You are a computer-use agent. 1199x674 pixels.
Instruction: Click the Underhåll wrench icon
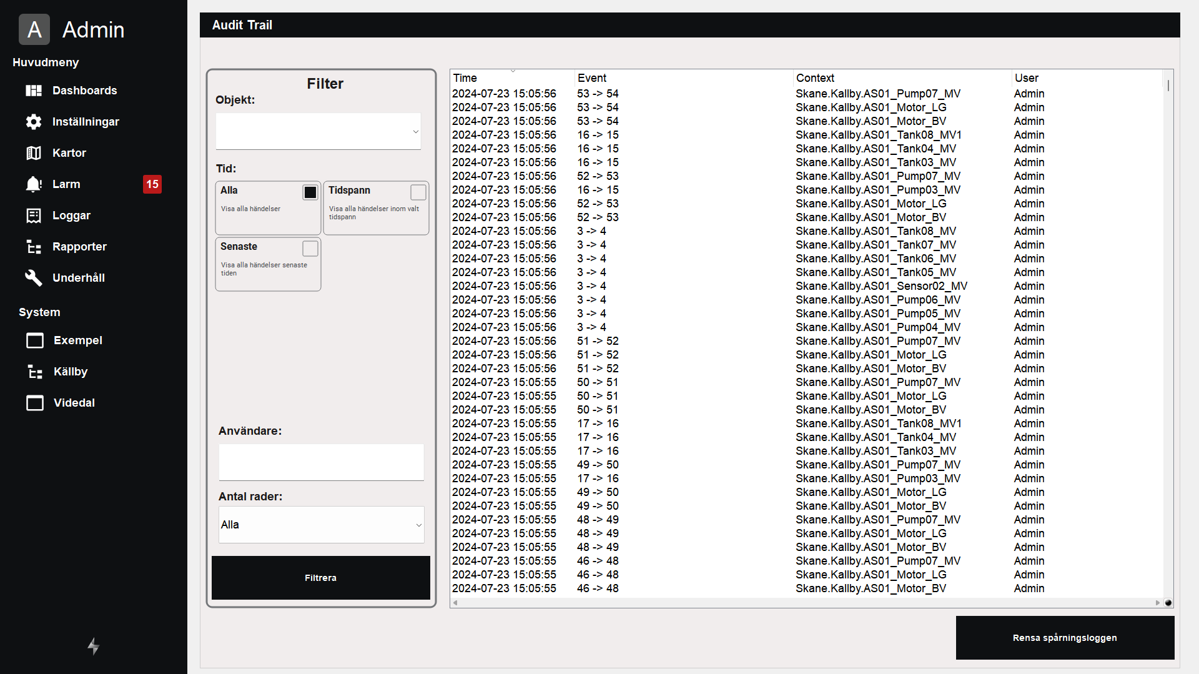pos(34,278)
